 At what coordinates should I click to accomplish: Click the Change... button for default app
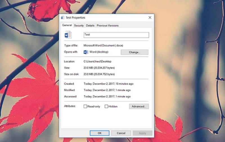pyautogui.click(x=135, y=52)
